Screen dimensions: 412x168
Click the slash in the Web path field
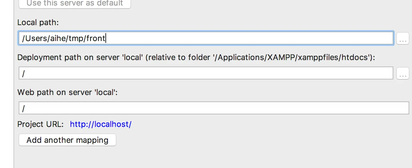pyautogui.click(x=24, y=108)
